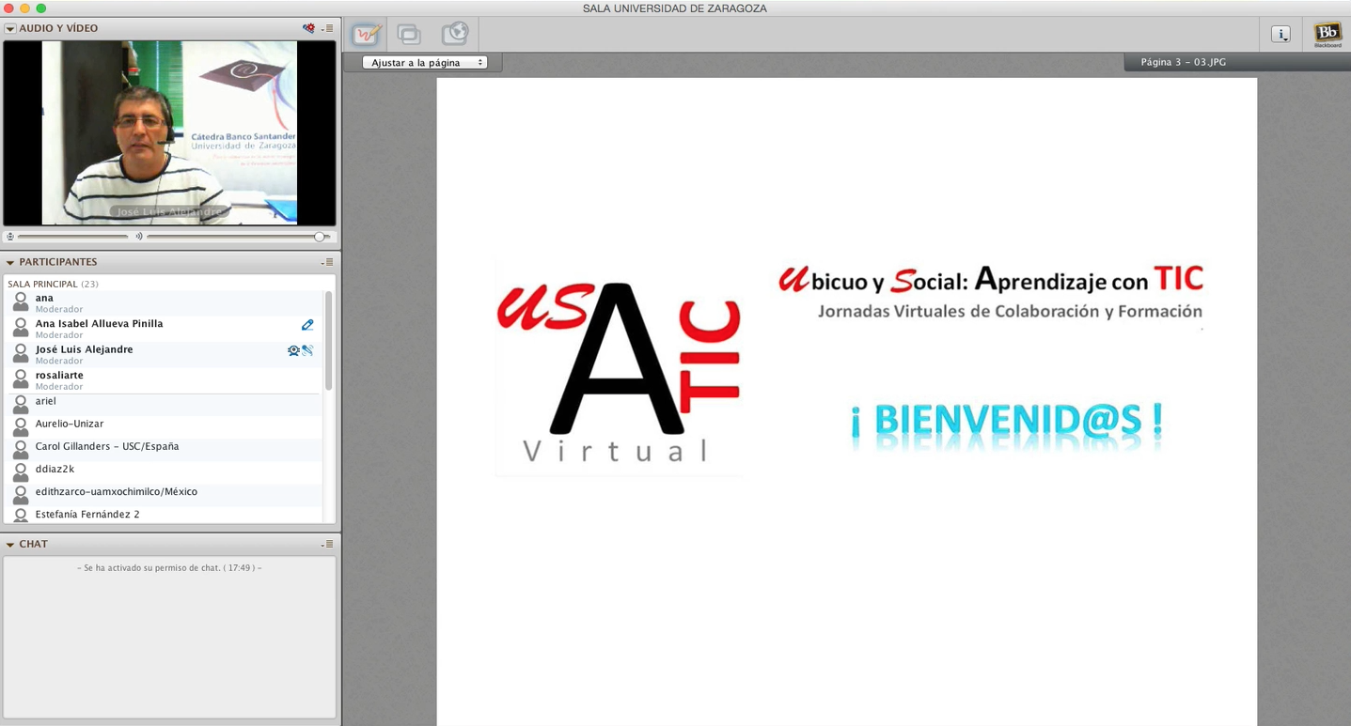Collapse the Audio y Vídeo panel
This screenshot has width=1351, height=726.
(10, 29)
